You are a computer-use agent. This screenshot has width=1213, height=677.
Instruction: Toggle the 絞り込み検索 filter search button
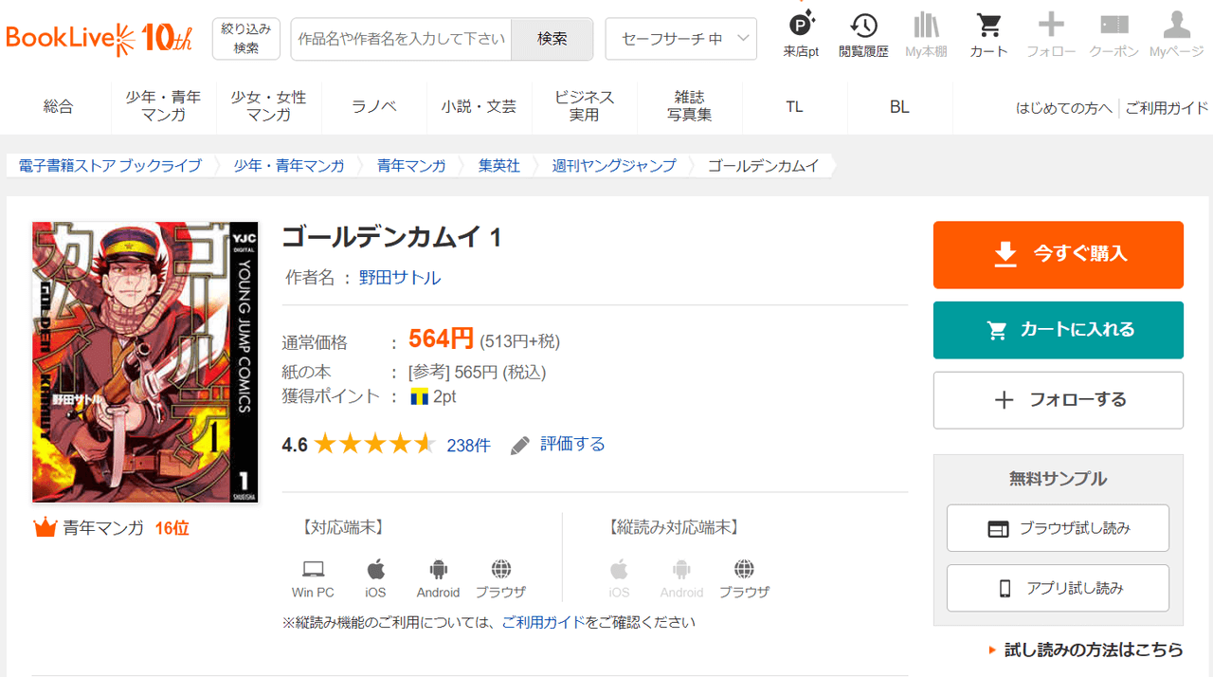coord(246,39)
